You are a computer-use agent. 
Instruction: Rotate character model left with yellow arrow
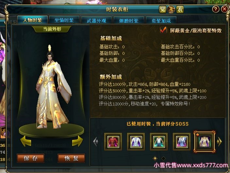[26, 141]
